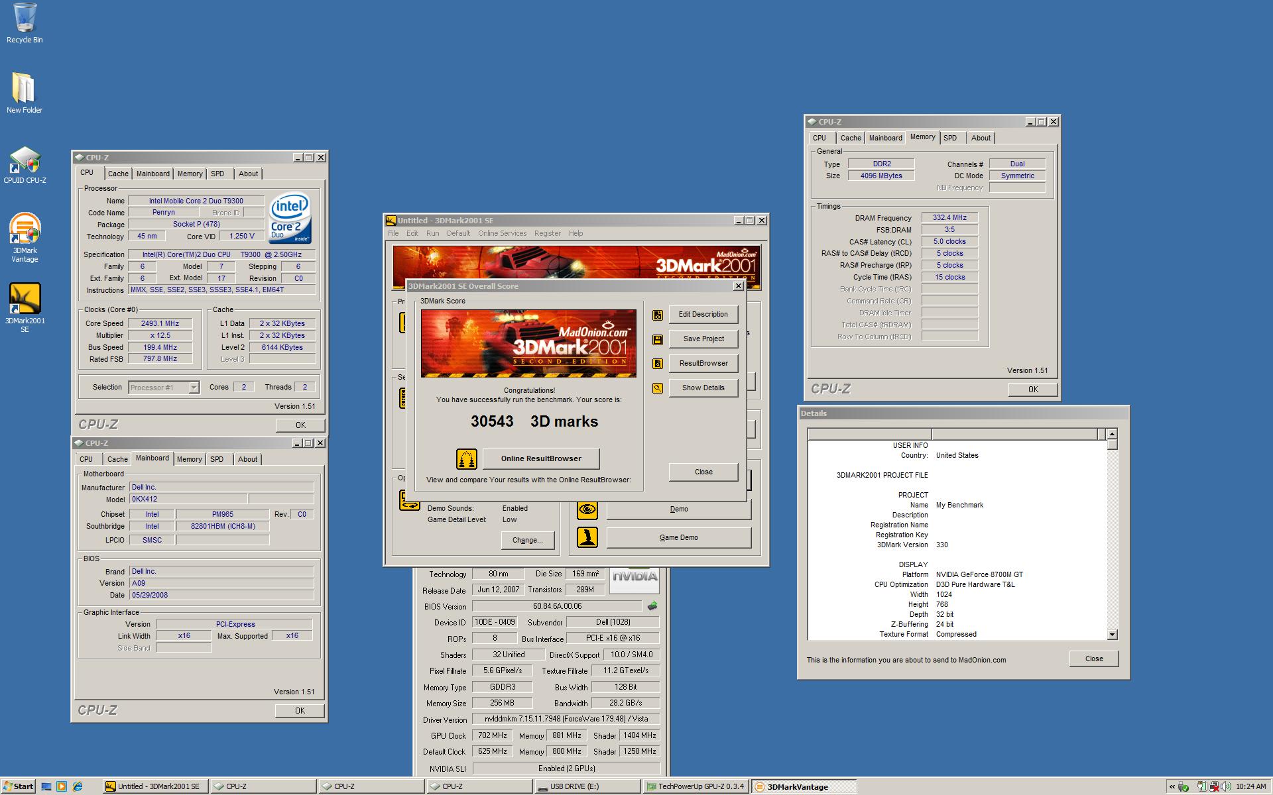Screen dimensions: 1273x795
Task: Click Close in the Details window
Action: pos(1094,659)
